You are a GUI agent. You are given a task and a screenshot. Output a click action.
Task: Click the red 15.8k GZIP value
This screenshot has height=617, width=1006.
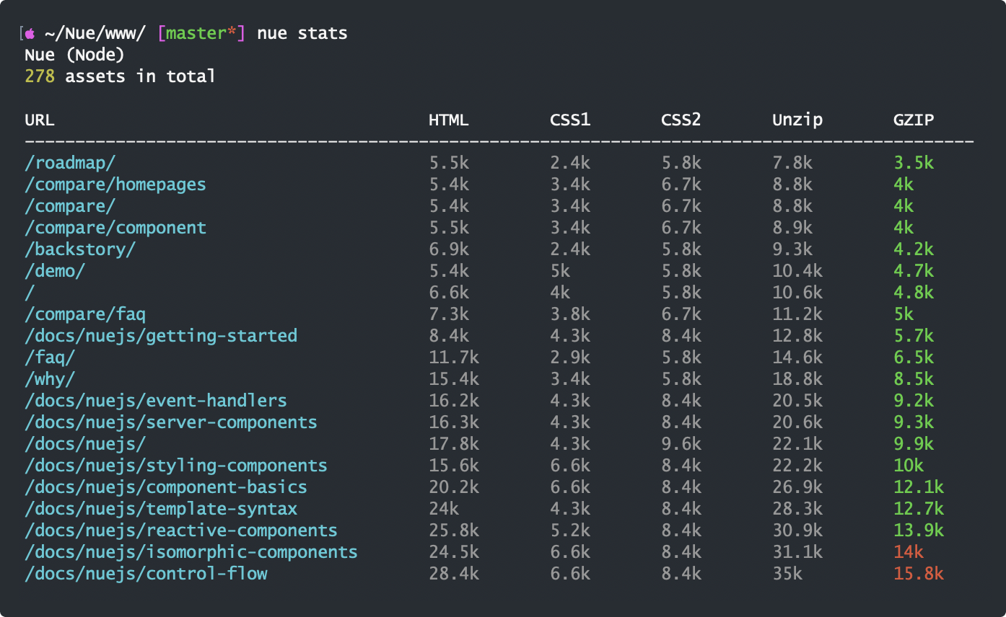(919, 574)
